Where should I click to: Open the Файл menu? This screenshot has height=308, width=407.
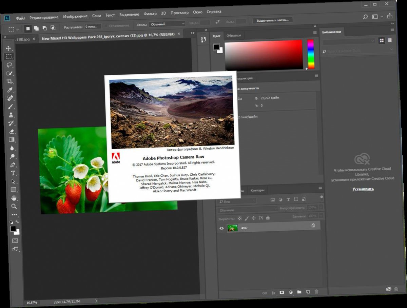(x=20, y=18)
